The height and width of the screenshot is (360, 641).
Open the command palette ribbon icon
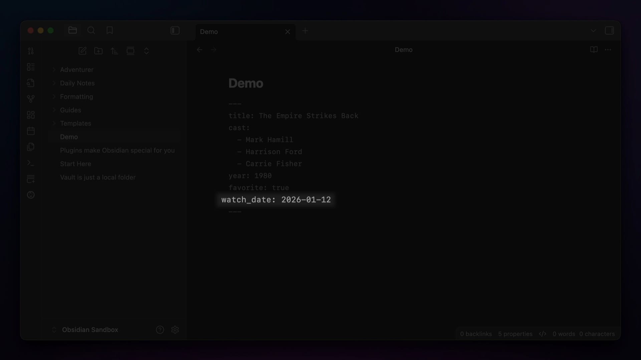(x=31, y=163)
